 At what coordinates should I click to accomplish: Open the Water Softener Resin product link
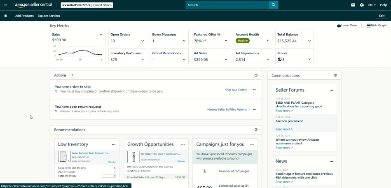91,153
